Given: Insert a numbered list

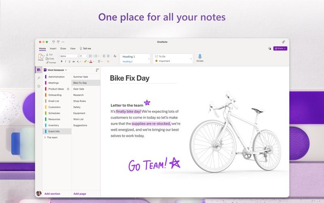Looking at the screenshot, I should click(x=96, y=56).
